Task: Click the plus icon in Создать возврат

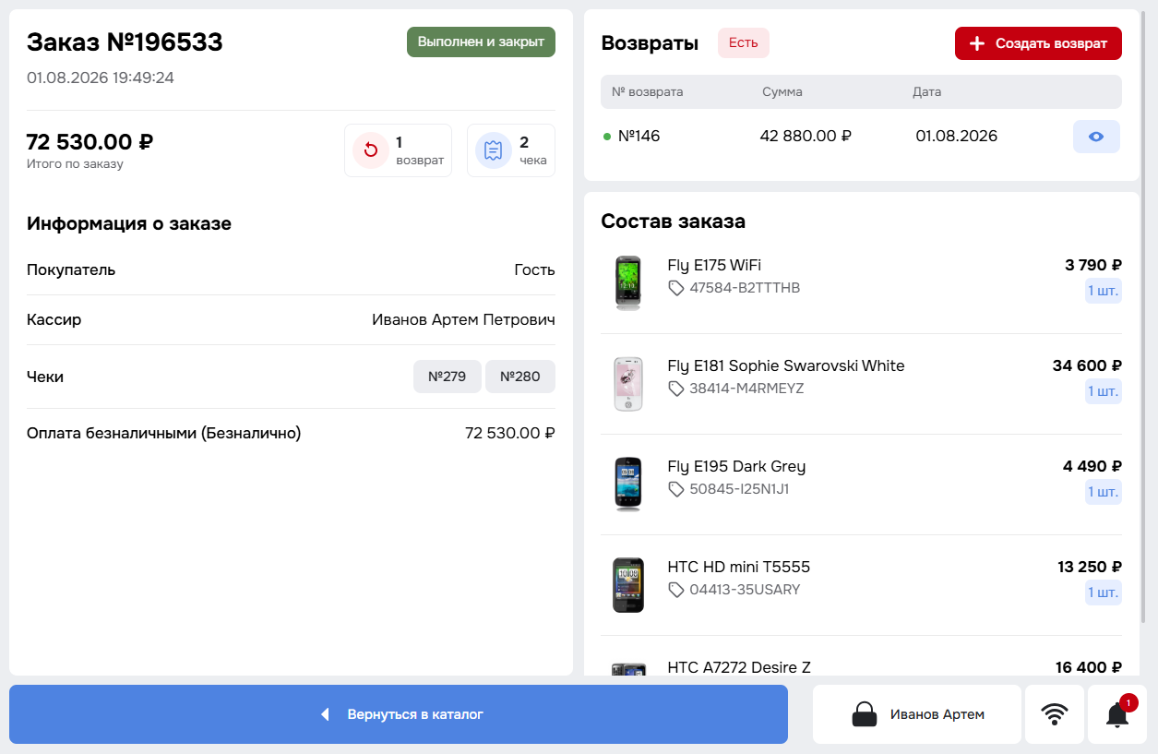Action: [978, 43]
